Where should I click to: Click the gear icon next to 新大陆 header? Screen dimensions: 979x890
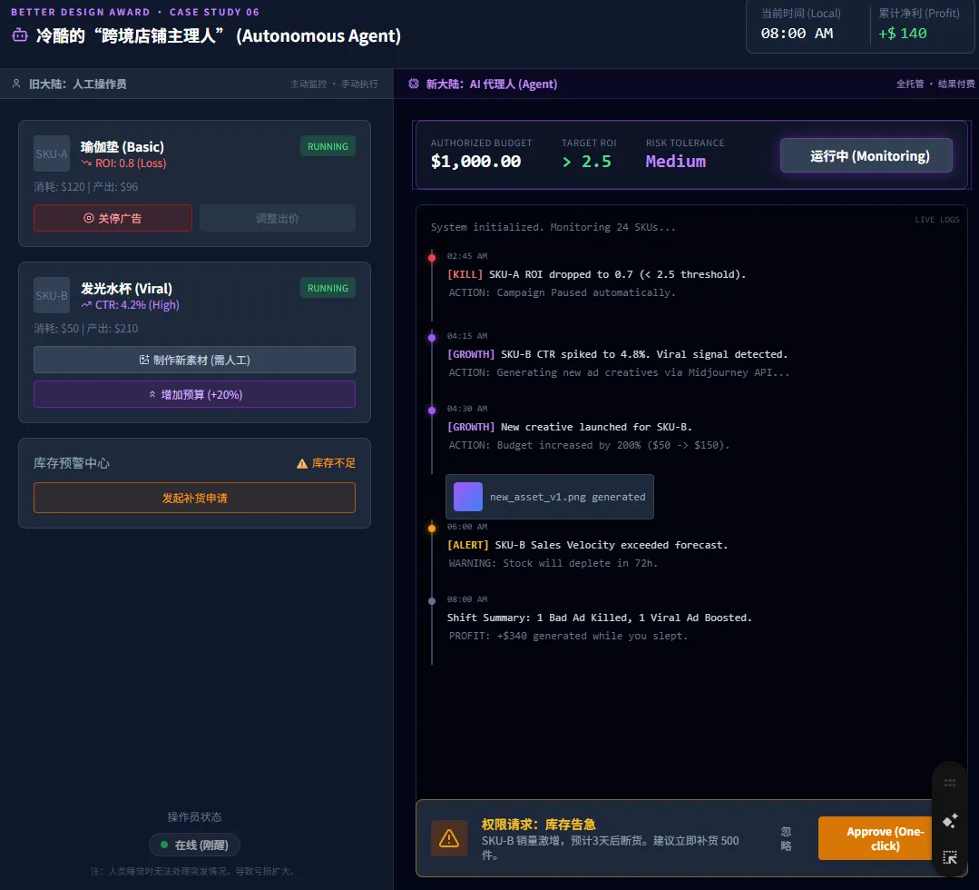pyautogui.click(x=414, y=84)
